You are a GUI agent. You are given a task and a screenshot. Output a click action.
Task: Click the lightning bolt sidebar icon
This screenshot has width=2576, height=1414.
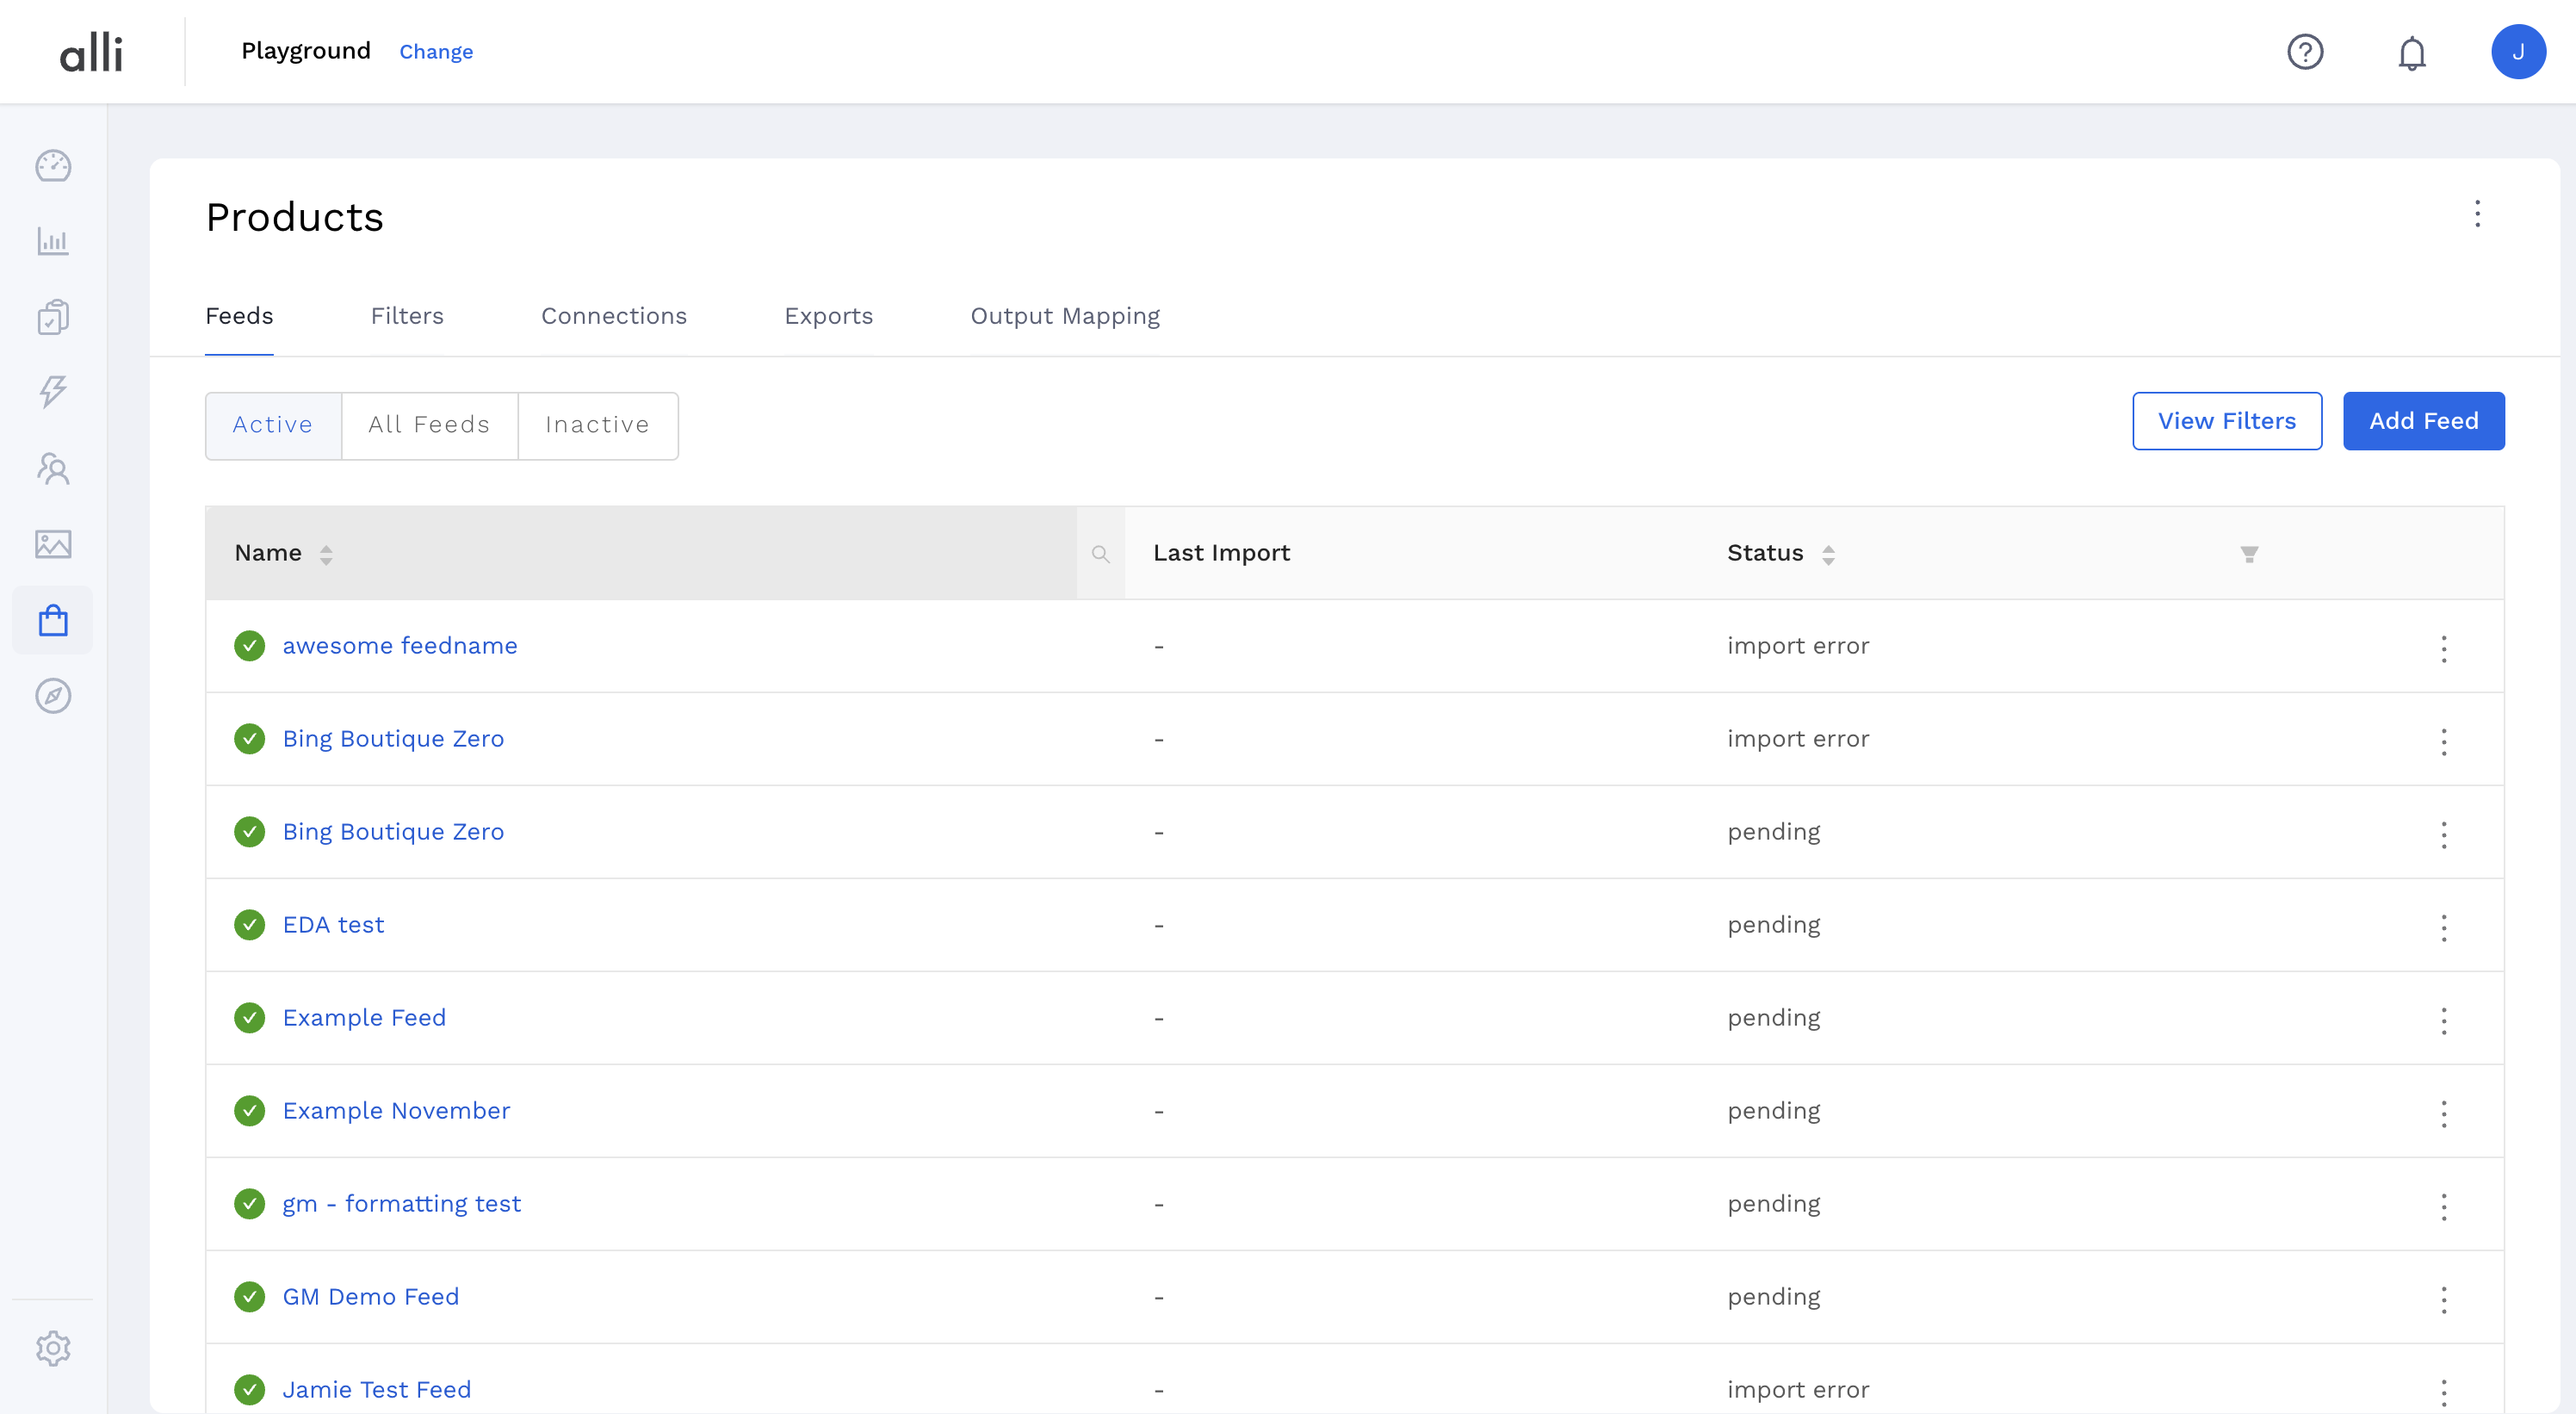coord(53,391)
